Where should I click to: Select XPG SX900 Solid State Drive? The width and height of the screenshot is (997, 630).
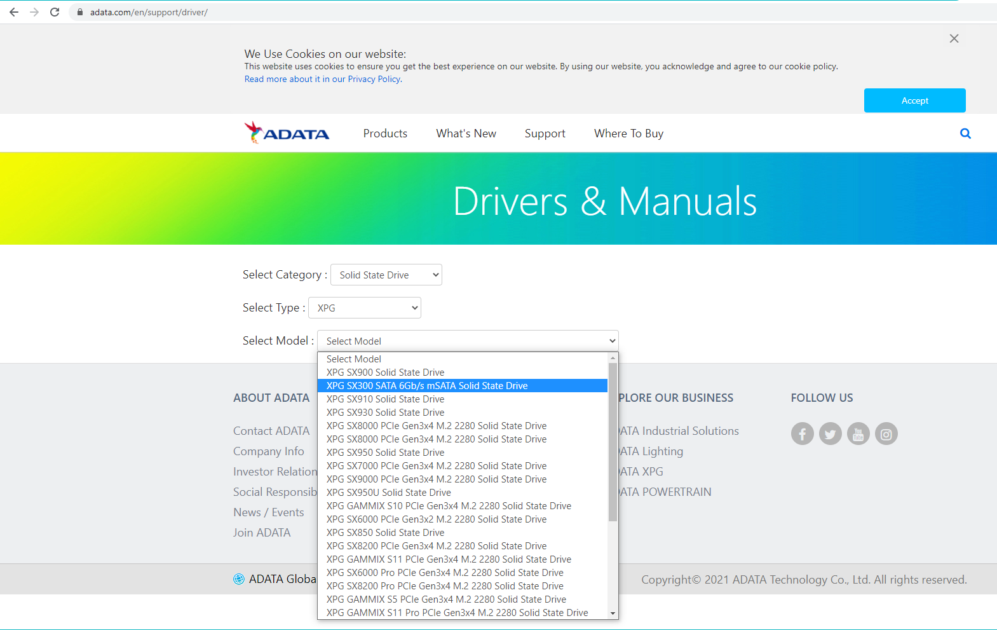tap(463, 373)
